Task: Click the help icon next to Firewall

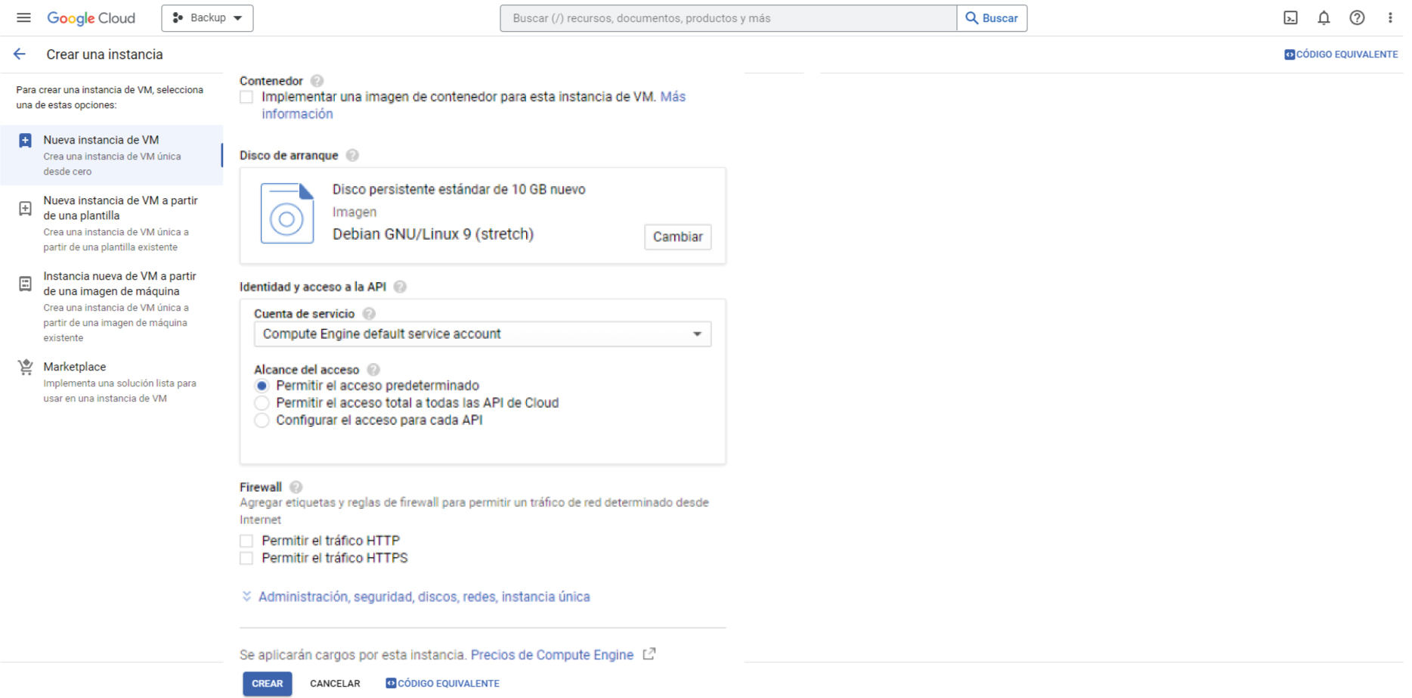Action: coord(296,487)
